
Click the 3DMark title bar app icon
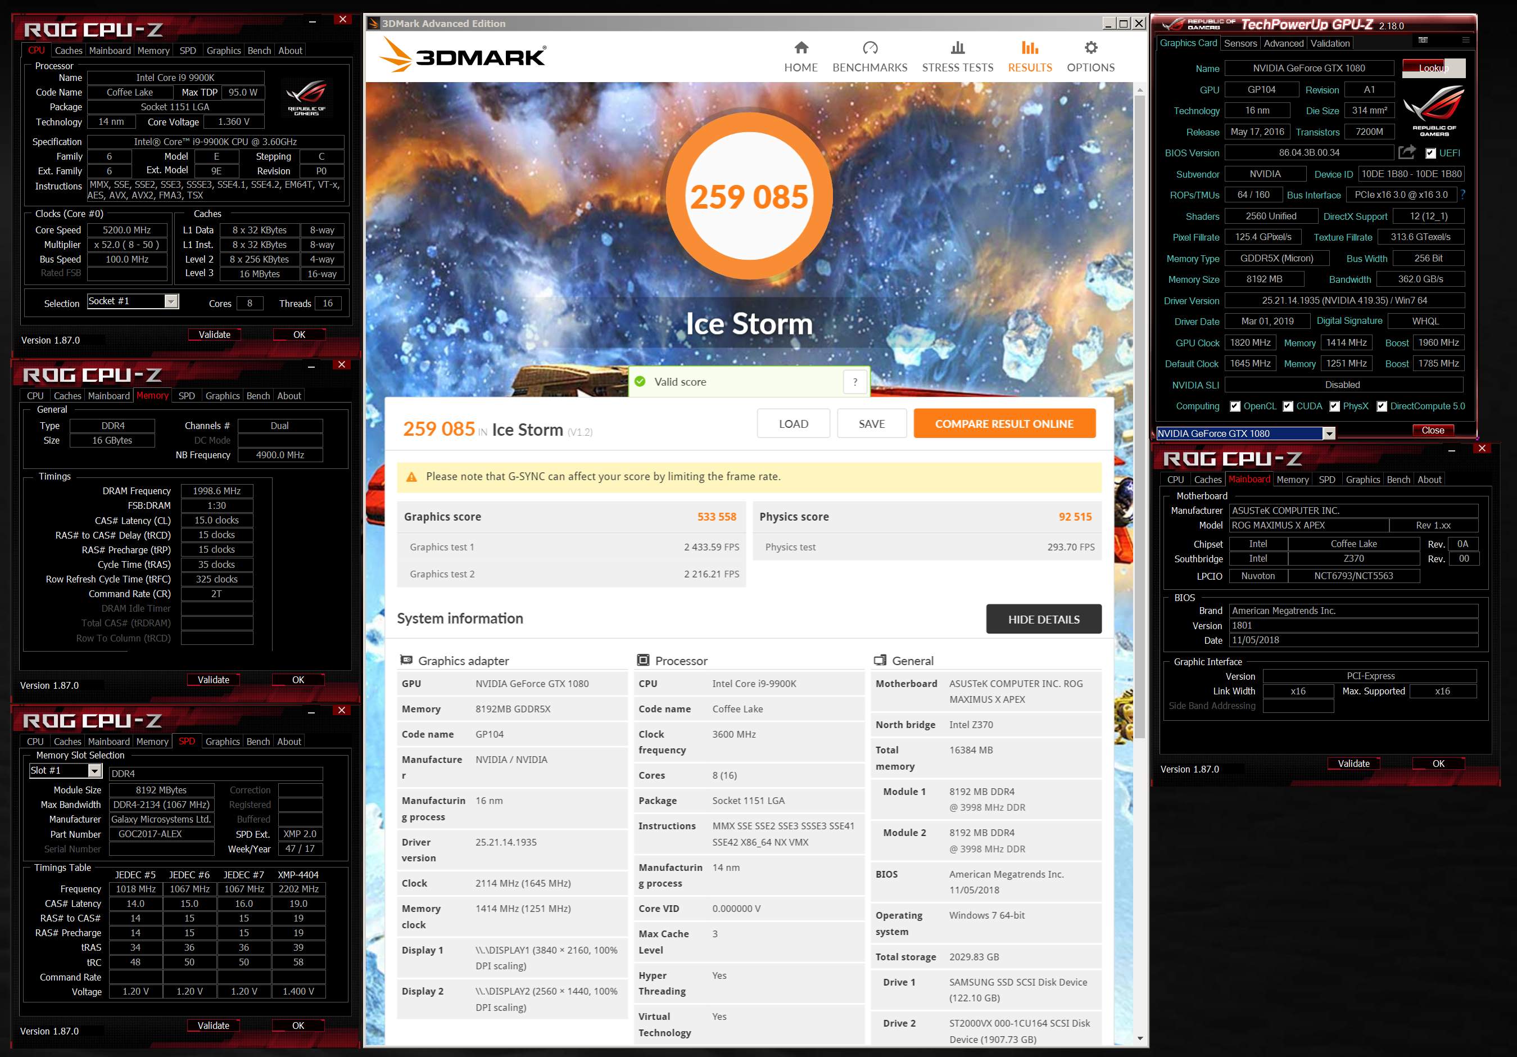[374, 23]
